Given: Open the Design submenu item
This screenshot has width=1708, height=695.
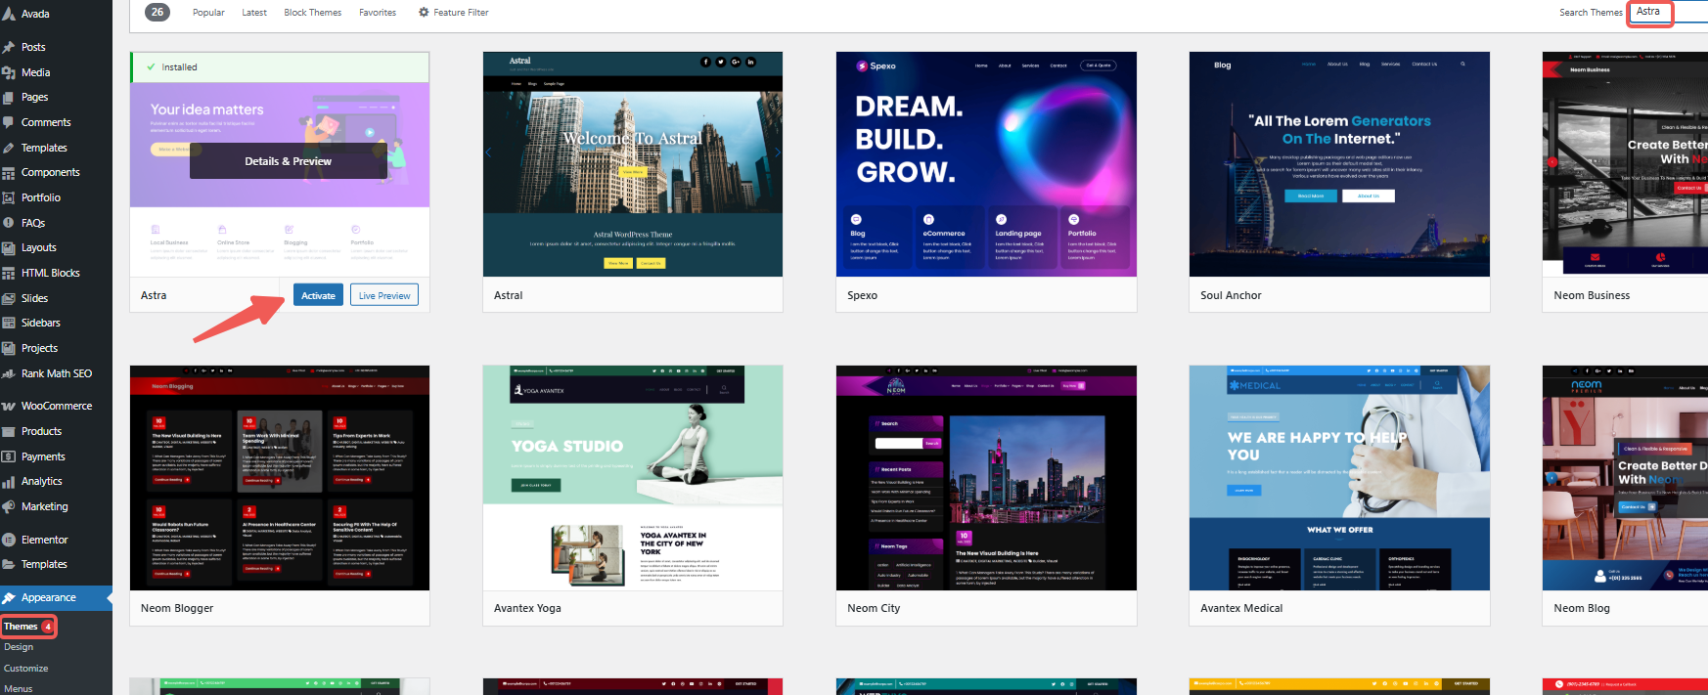Looking at the screenshot, I should 19,647.
